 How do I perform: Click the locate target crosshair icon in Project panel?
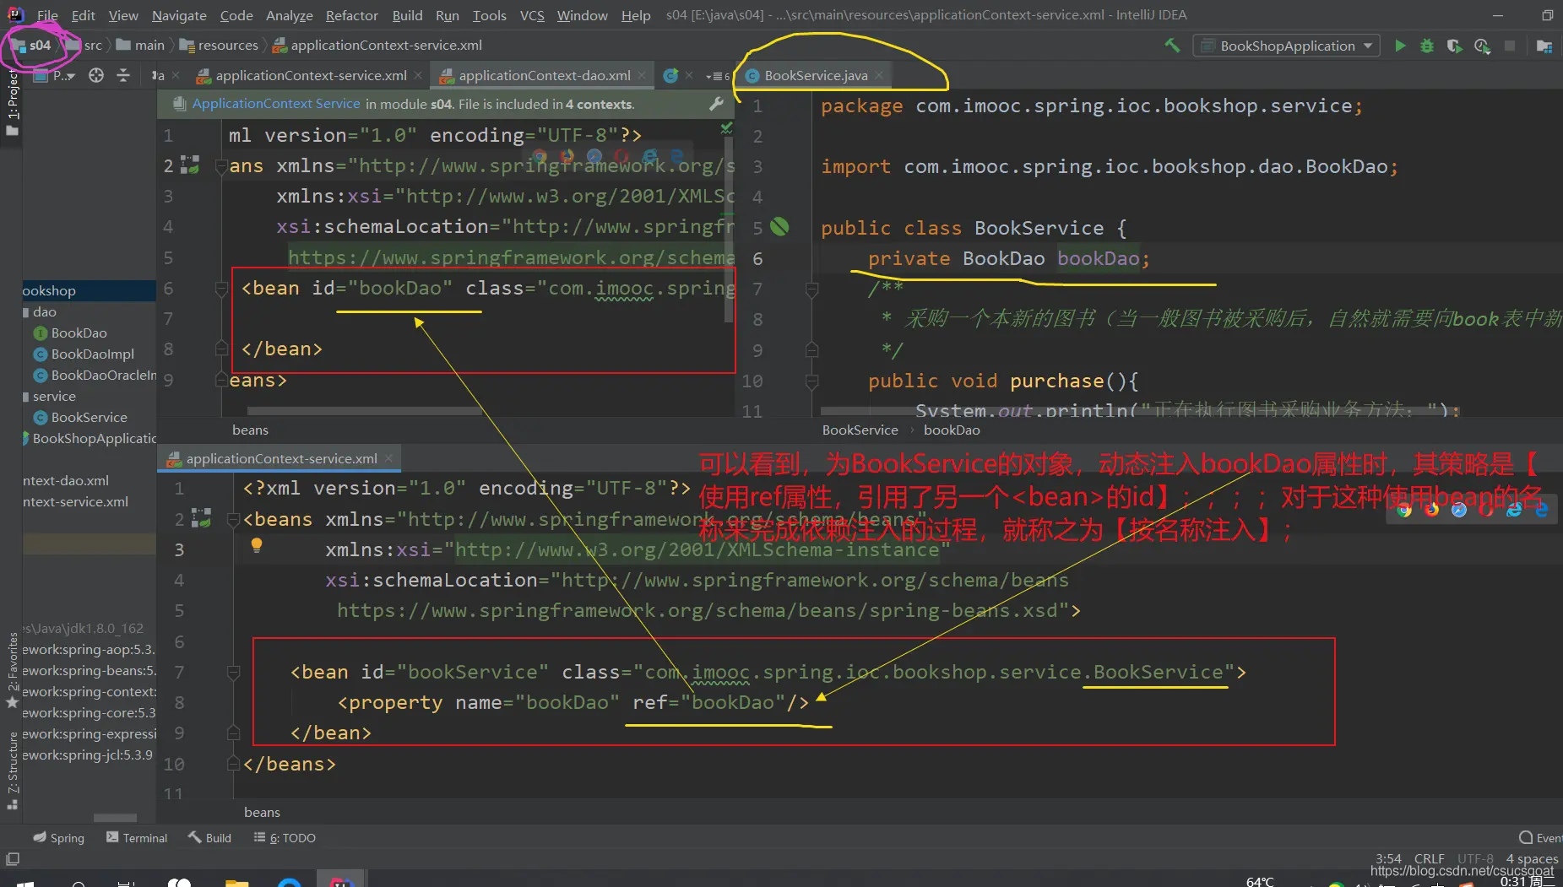pyautogui.click(x=96, y=76)
